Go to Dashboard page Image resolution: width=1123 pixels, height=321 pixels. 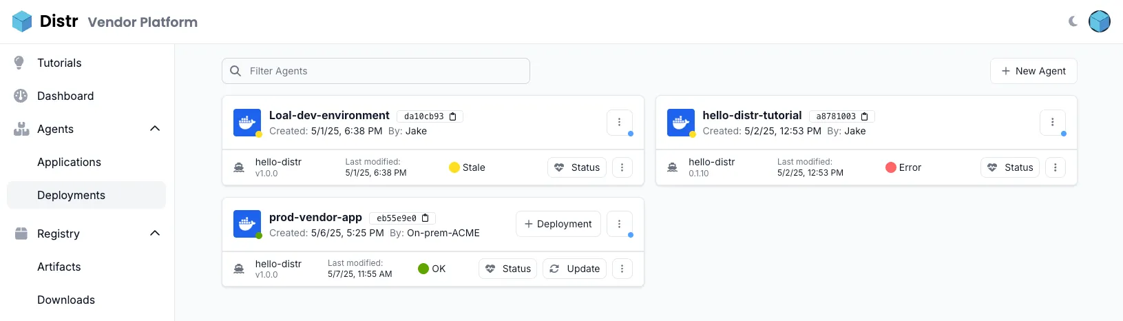65,96
